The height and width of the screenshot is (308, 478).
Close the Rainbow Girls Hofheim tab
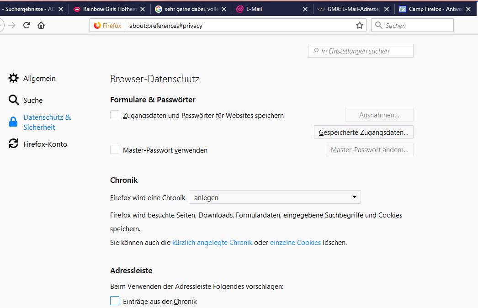143,9
